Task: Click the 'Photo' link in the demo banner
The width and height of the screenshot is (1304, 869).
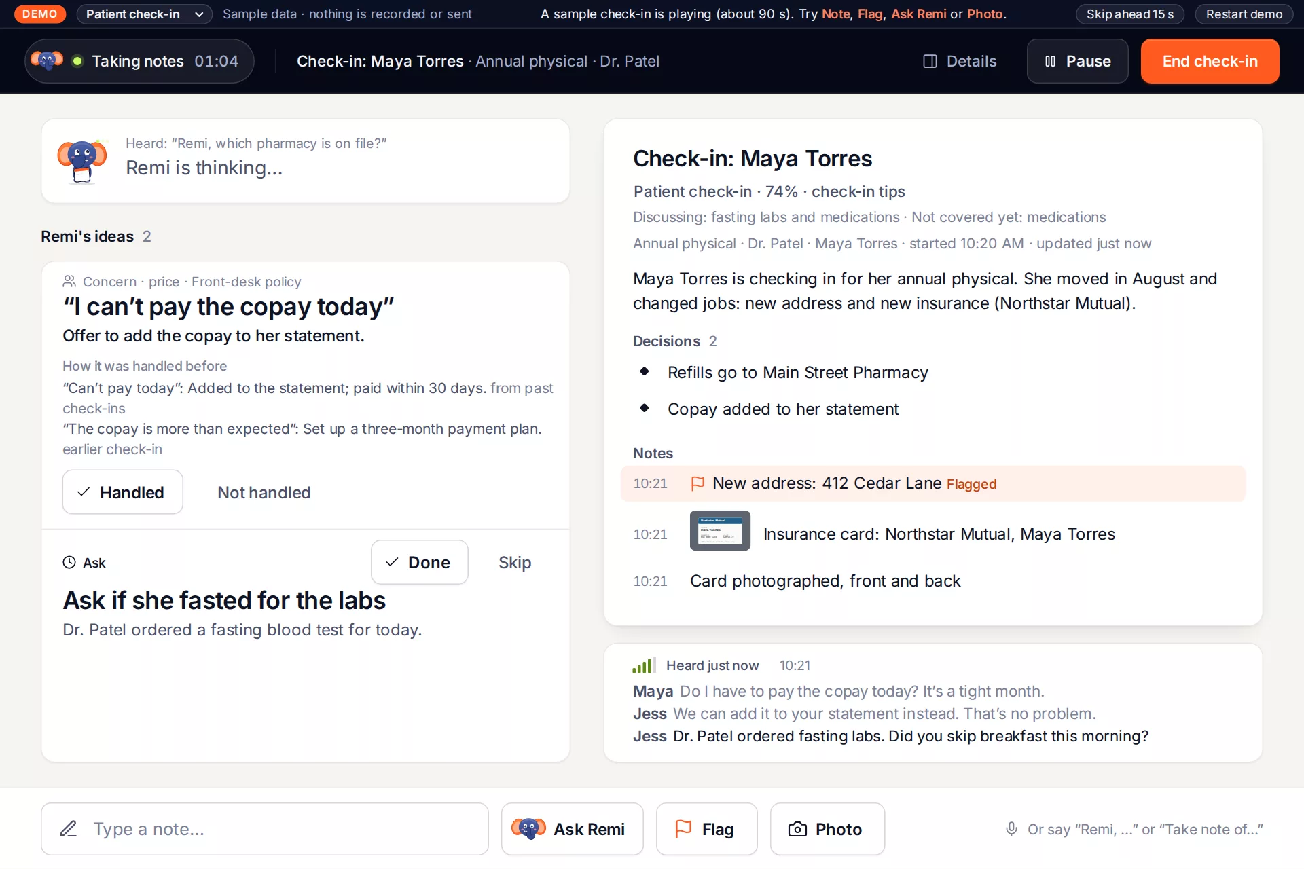Action: point(985,14)
